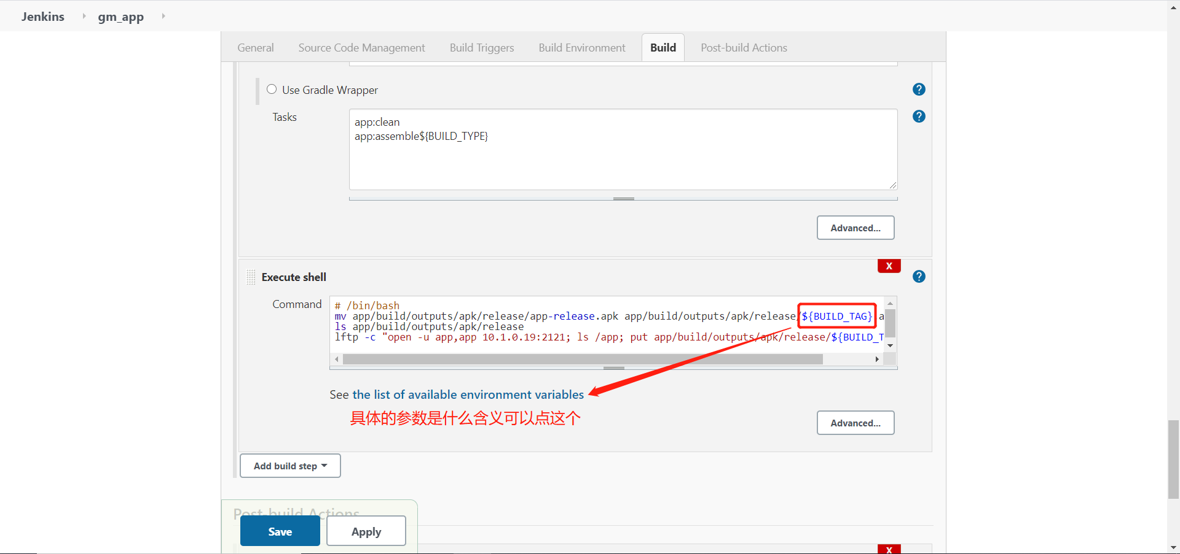Screen dimensions: 1180x554
Task: Expand the breadcrumb chevron after Jenkins
Action: pos(83,17)
